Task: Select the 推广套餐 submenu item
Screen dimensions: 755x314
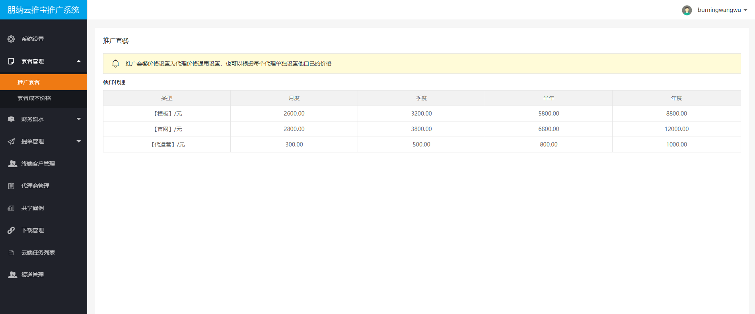Action: tap(29, 82)
